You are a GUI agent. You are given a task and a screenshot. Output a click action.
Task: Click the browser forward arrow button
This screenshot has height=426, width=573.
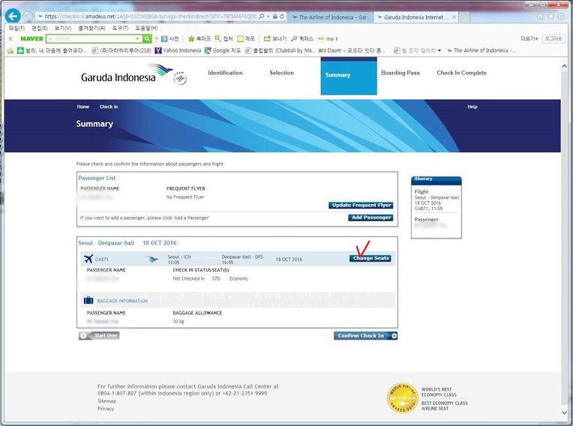click(x=28, y=16)
